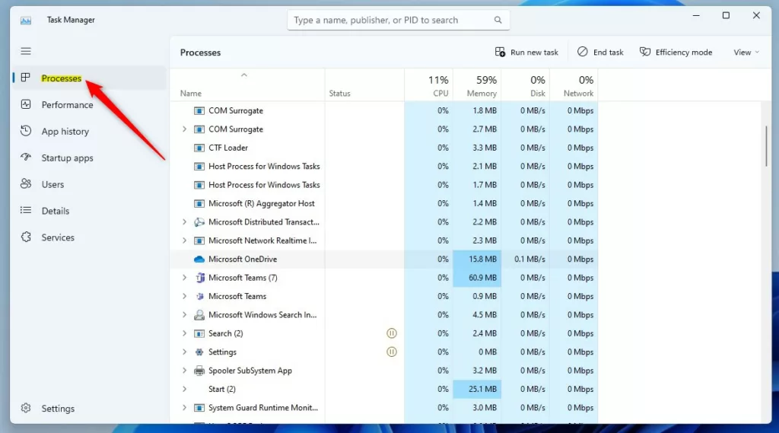This screenshot has height=433, width=779.
Task: Click the Run new task icon
Action: pyautogui.click(x=500, y=52)
